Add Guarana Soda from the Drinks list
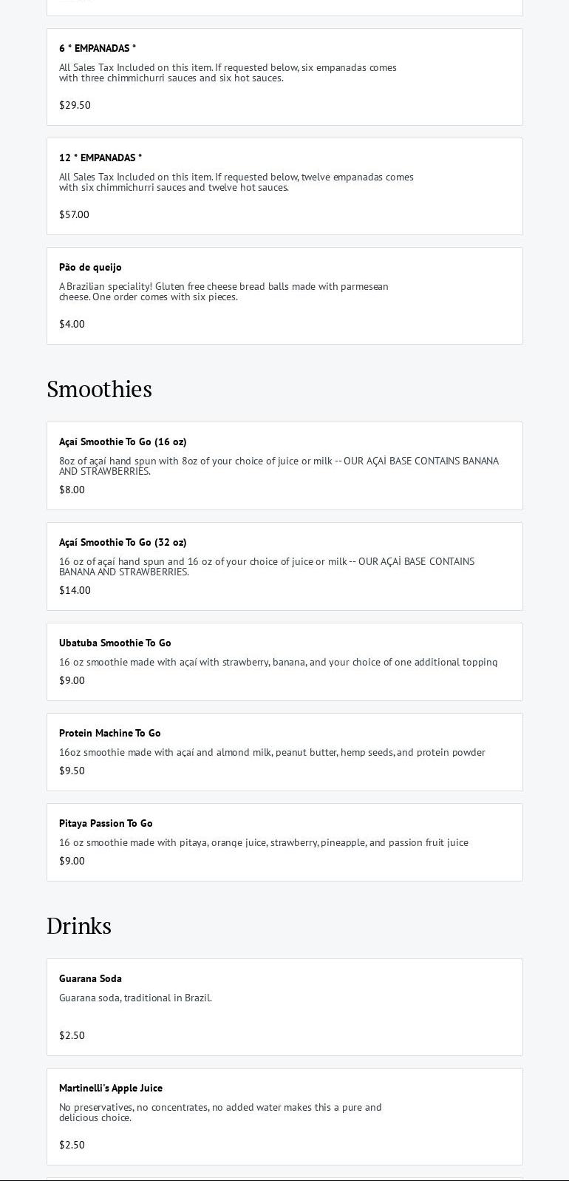 90,979
